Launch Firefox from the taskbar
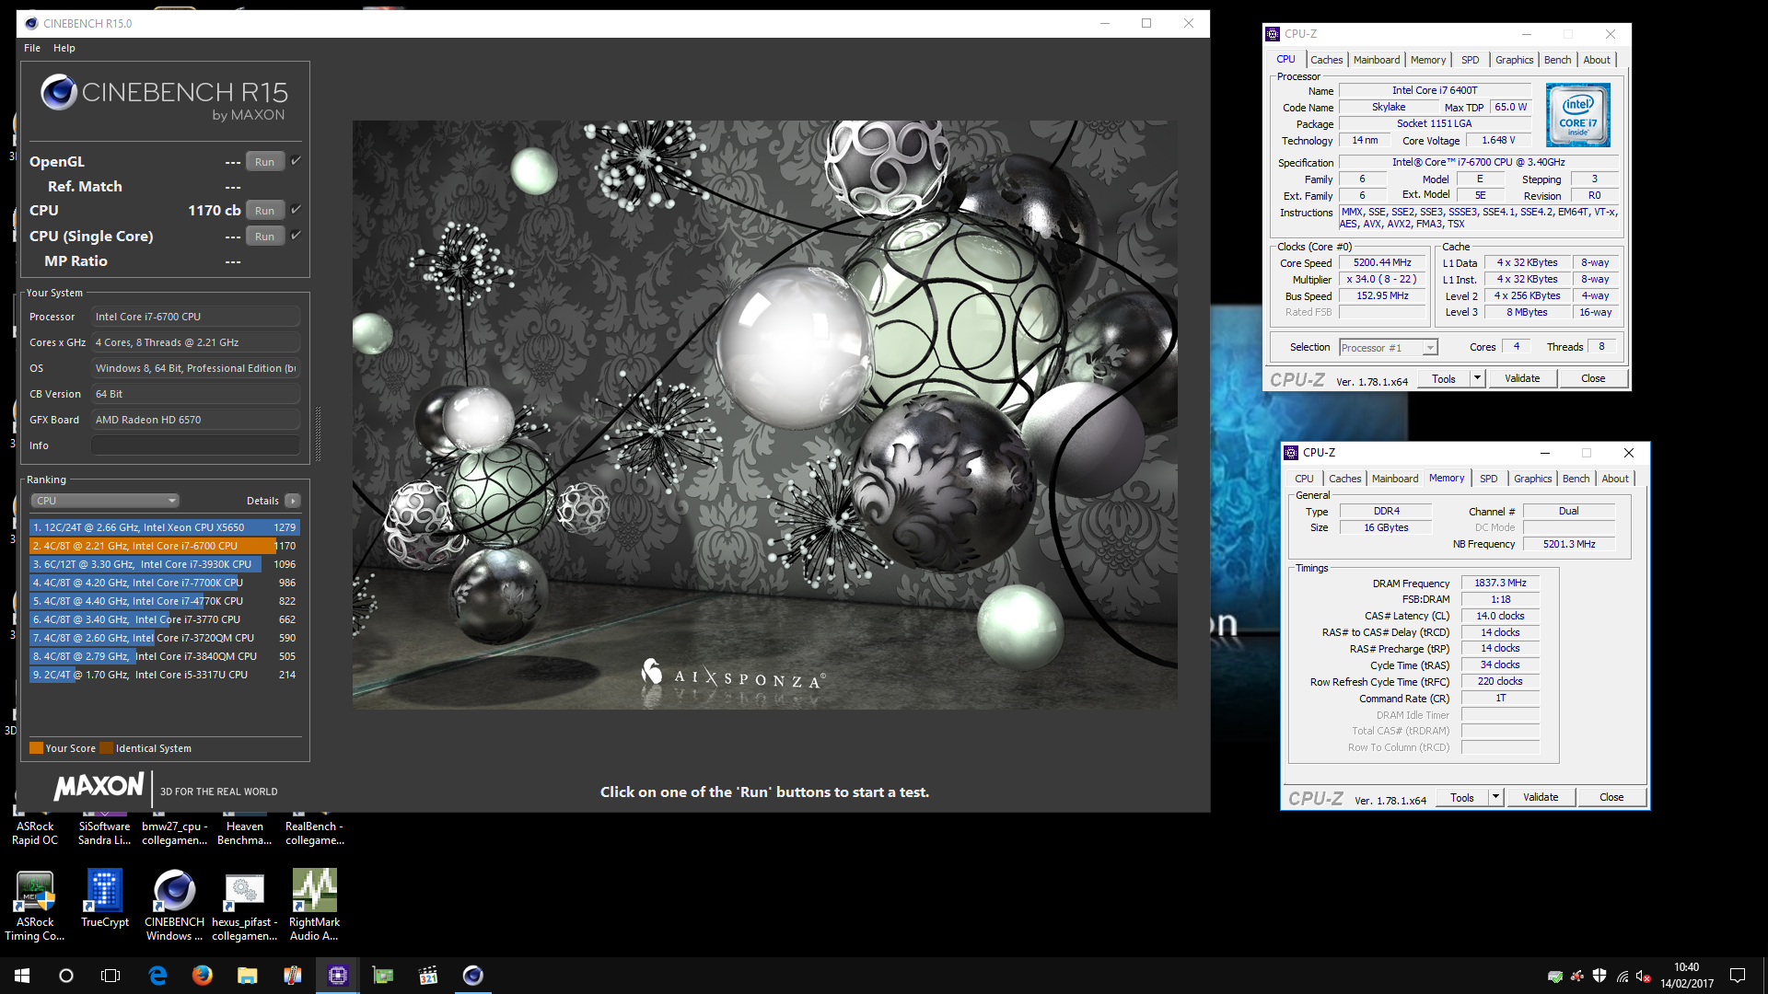The width and height of the screenshot is (1768, 994). point(203,976)
